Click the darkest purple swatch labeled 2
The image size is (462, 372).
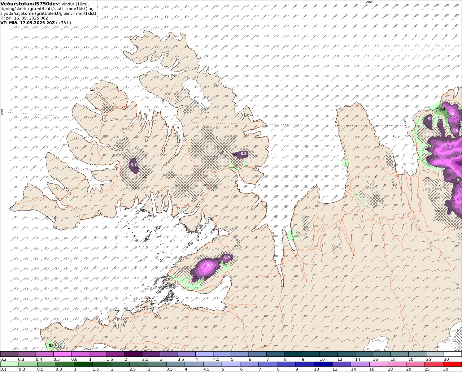pos(133,354)
